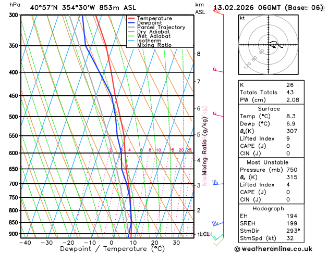
Task: Click the wind barb at 850 hPa
Action: (218, 223)
